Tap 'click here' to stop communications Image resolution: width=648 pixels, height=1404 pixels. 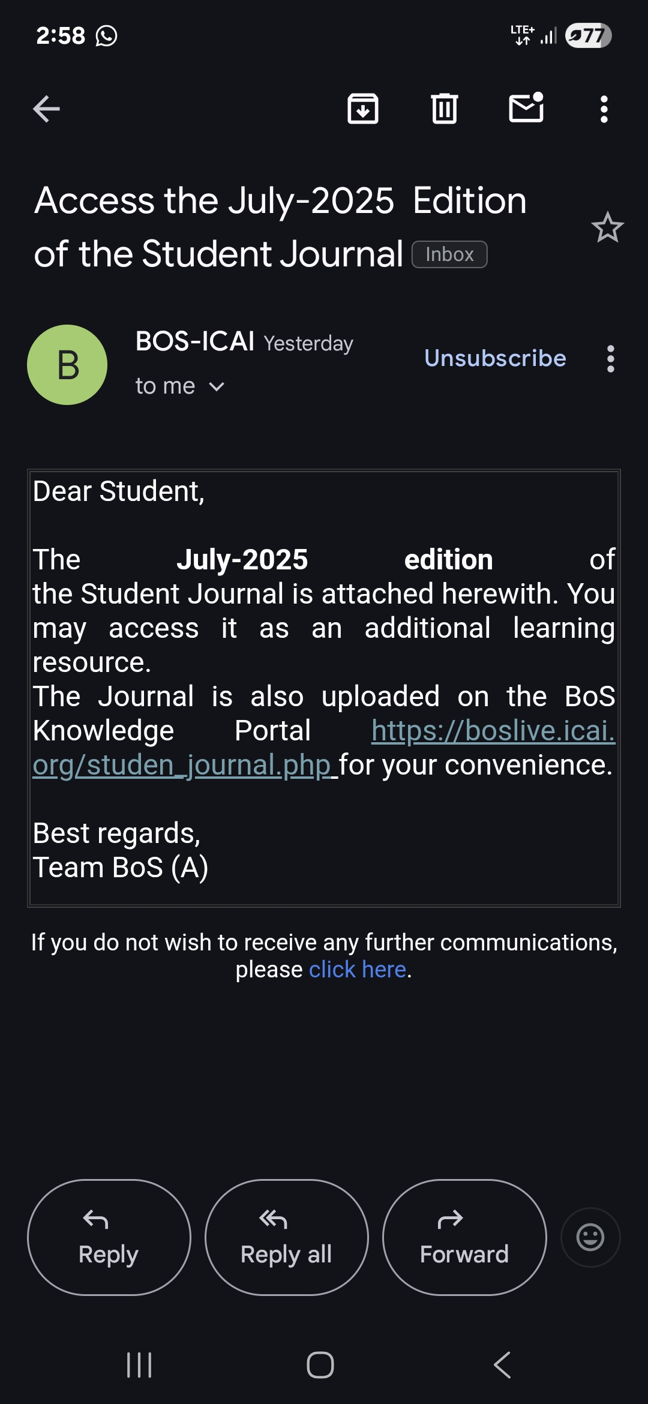coord(358,970)
